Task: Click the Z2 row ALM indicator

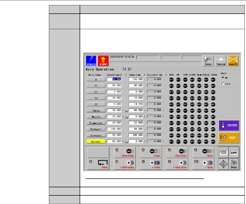Action: click(199, 104)
